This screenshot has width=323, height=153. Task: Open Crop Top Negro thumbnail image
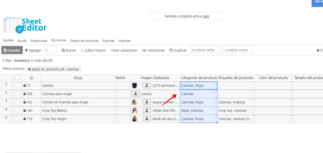click(x=134, y=119)
